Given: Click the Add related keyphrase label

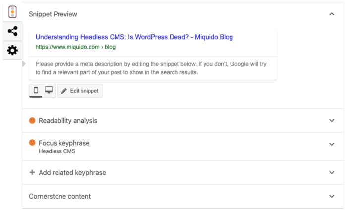Looking at the screenshot, I should click(72, 173).
